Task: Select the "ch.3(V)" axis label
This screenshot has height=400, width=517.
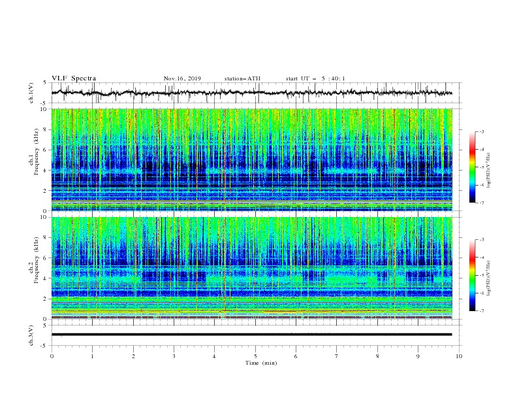Action: [31, 335]
